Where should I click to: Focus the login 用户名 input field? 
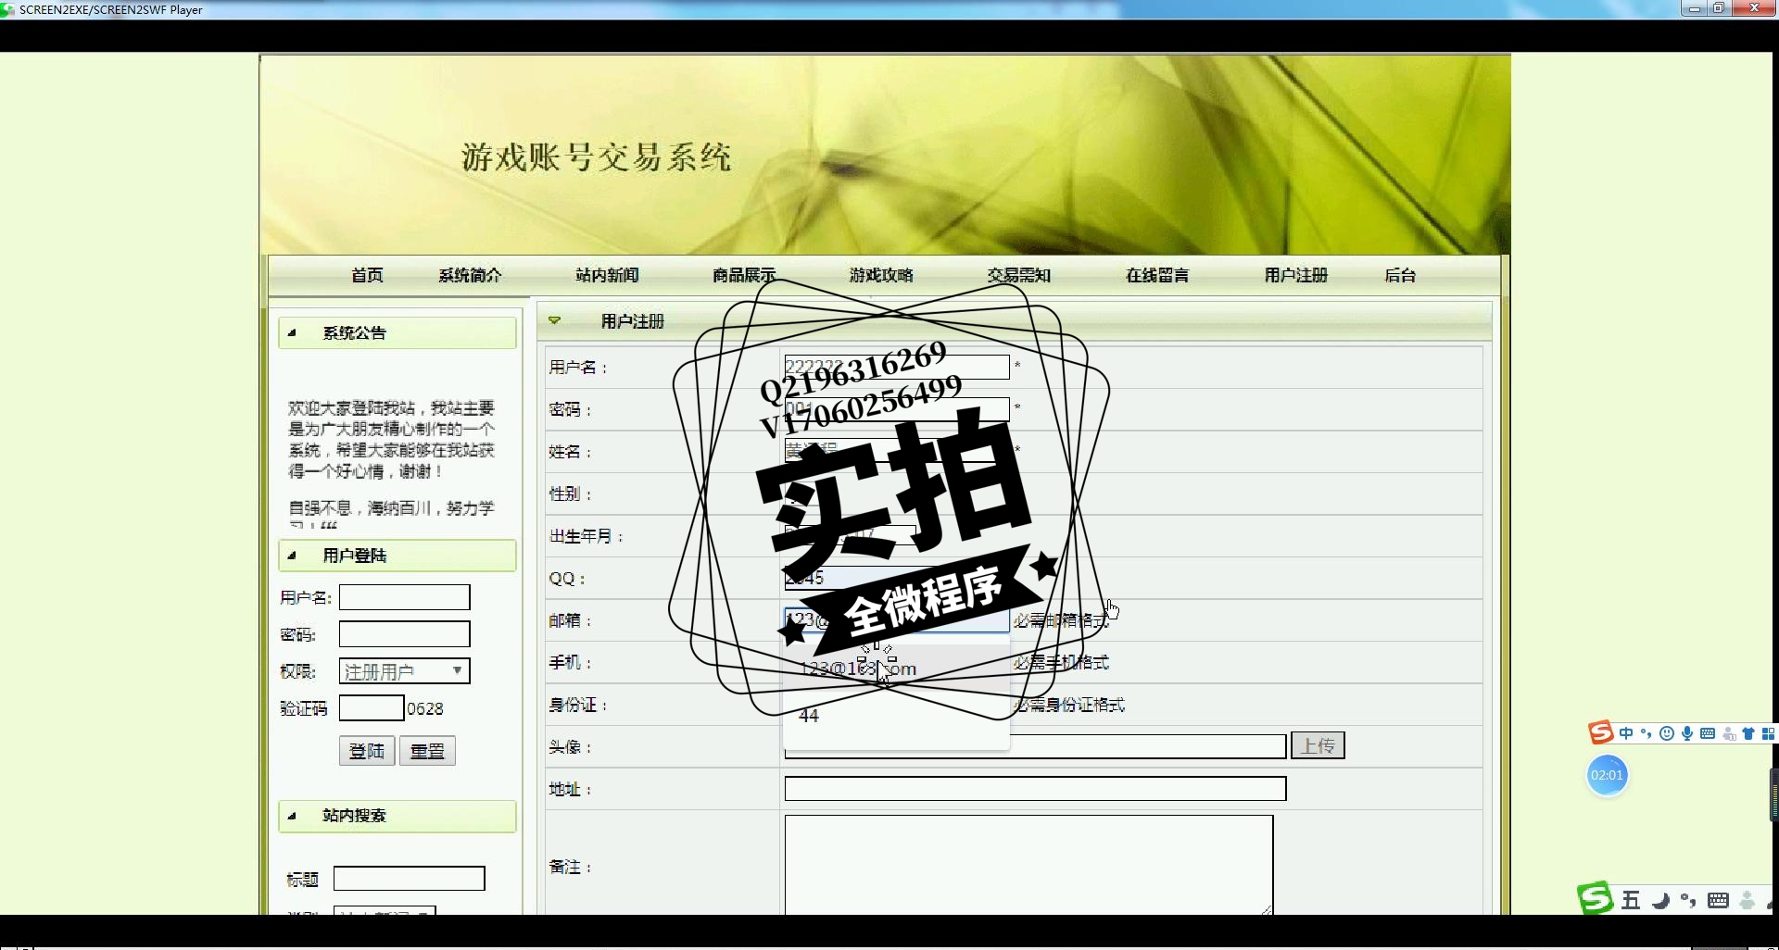404,597
